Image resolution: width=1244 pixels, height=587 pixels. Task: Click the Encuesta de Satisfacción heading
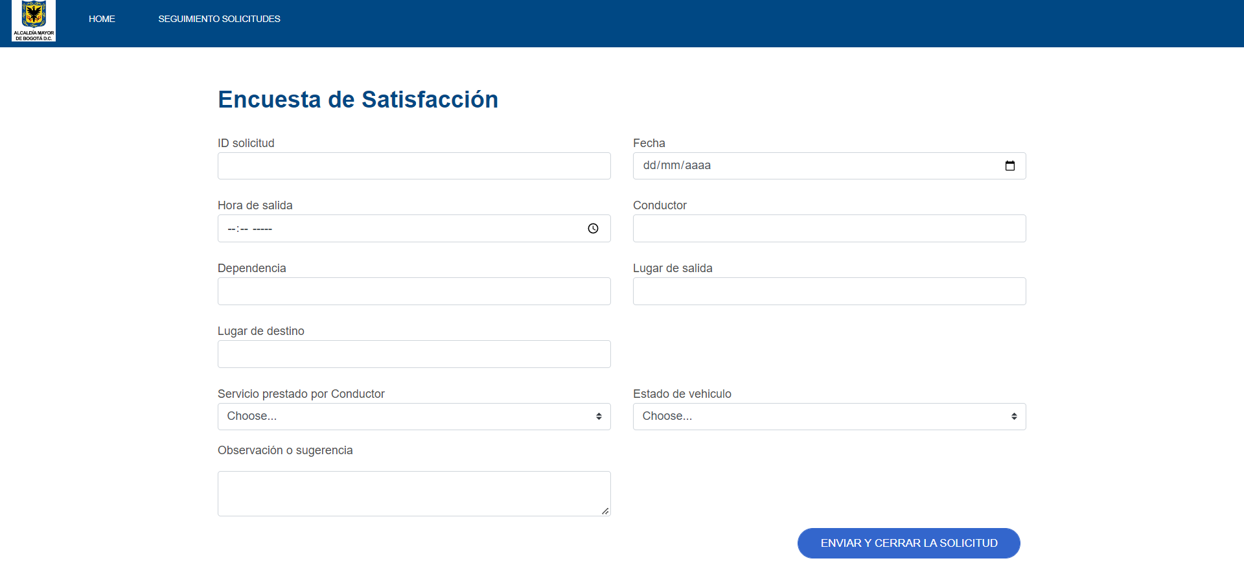point(358,100)
